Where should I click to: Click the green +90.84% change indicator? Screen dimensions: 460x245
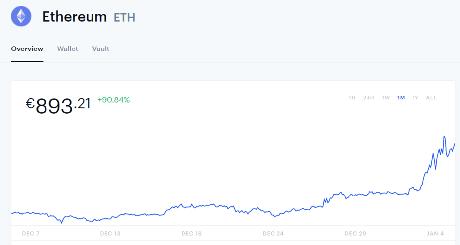click(114, 100)
